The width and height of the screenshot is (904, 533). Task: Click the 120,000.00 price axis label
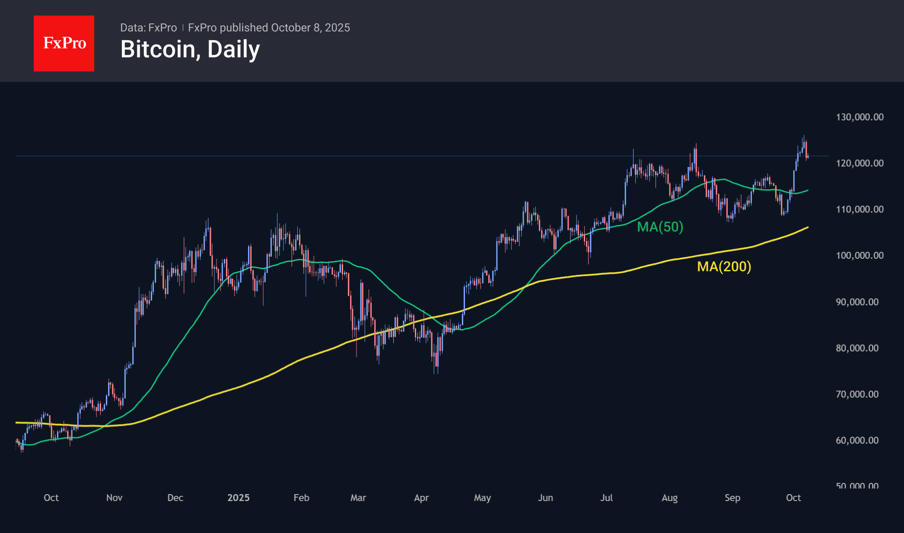(x=859, y=163)
